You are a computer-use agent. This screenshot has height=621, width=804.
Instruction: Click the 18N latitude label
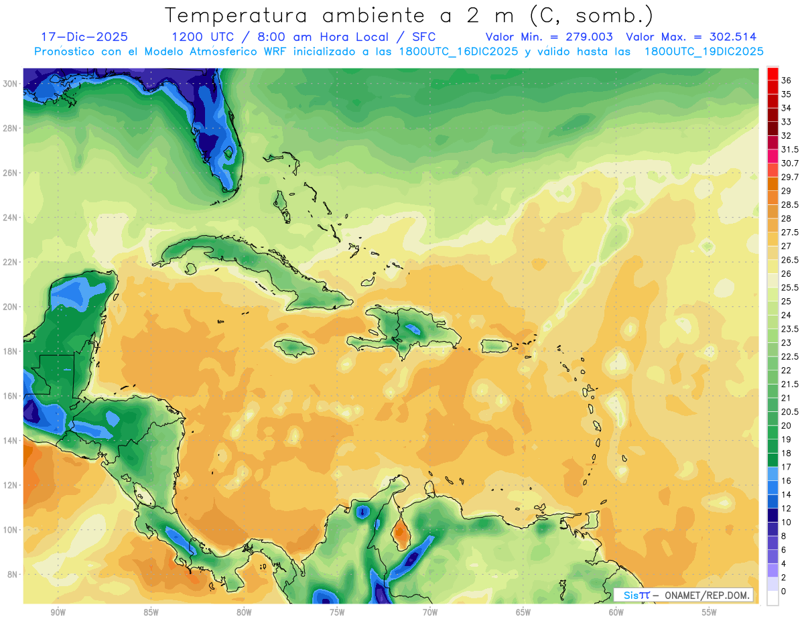point(11,351)
